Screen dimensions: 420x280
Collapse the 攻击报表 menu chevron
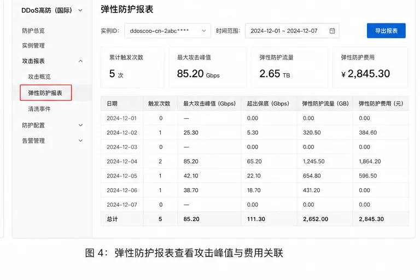tap(80, 61)
